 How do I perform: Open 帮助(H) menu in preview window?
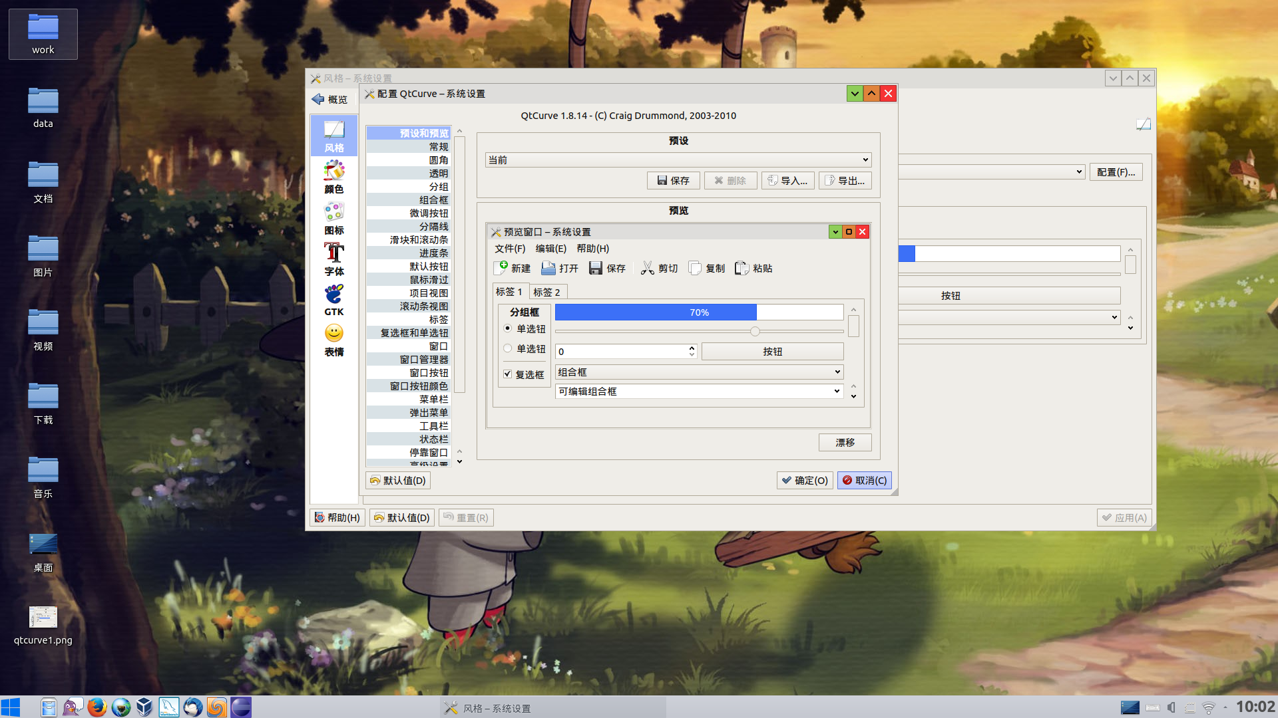593,248
